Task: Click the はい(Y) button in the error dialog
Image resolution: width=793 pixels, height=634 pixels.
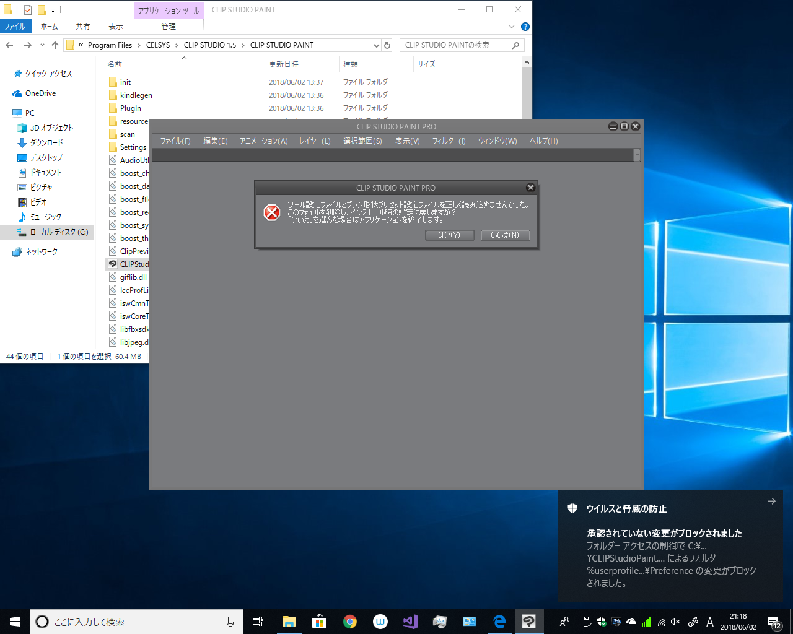Action: coord(449,235)
